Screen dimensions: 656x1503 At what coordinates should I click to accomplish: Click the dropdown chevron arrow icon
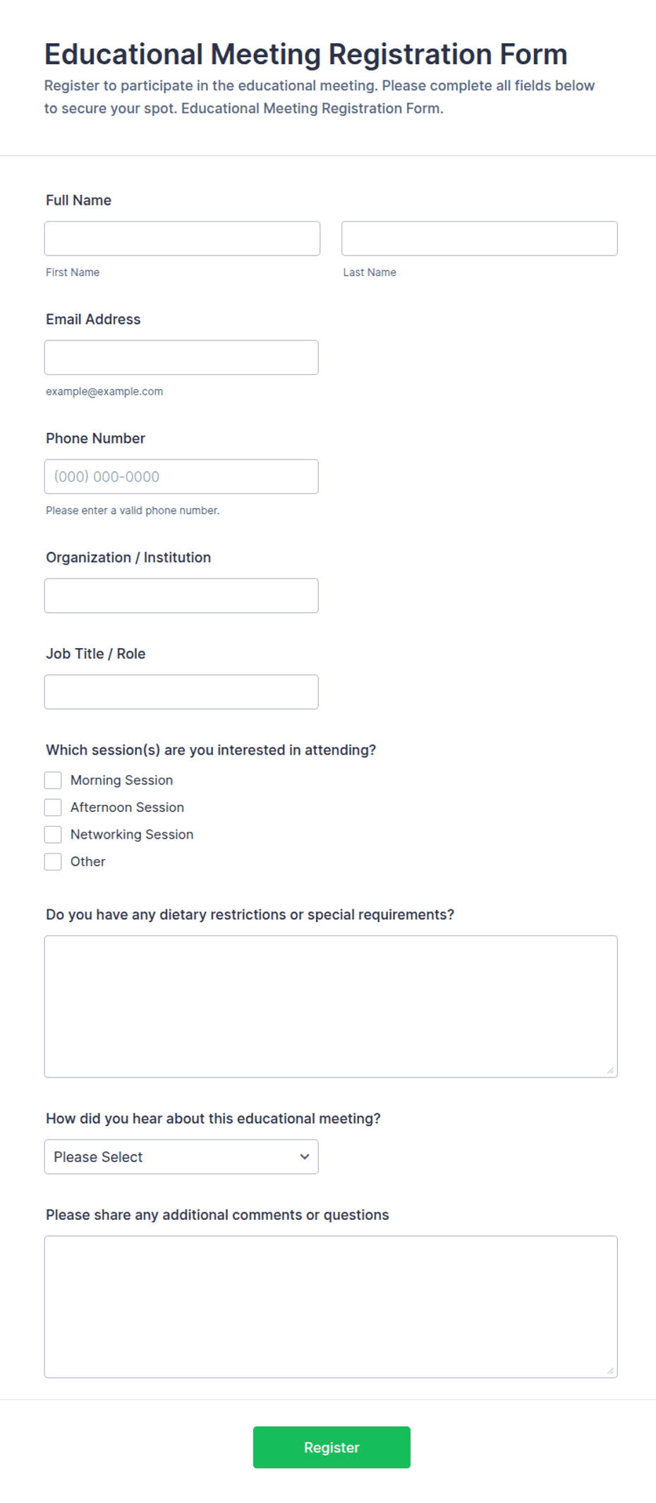pos(305,1157)
